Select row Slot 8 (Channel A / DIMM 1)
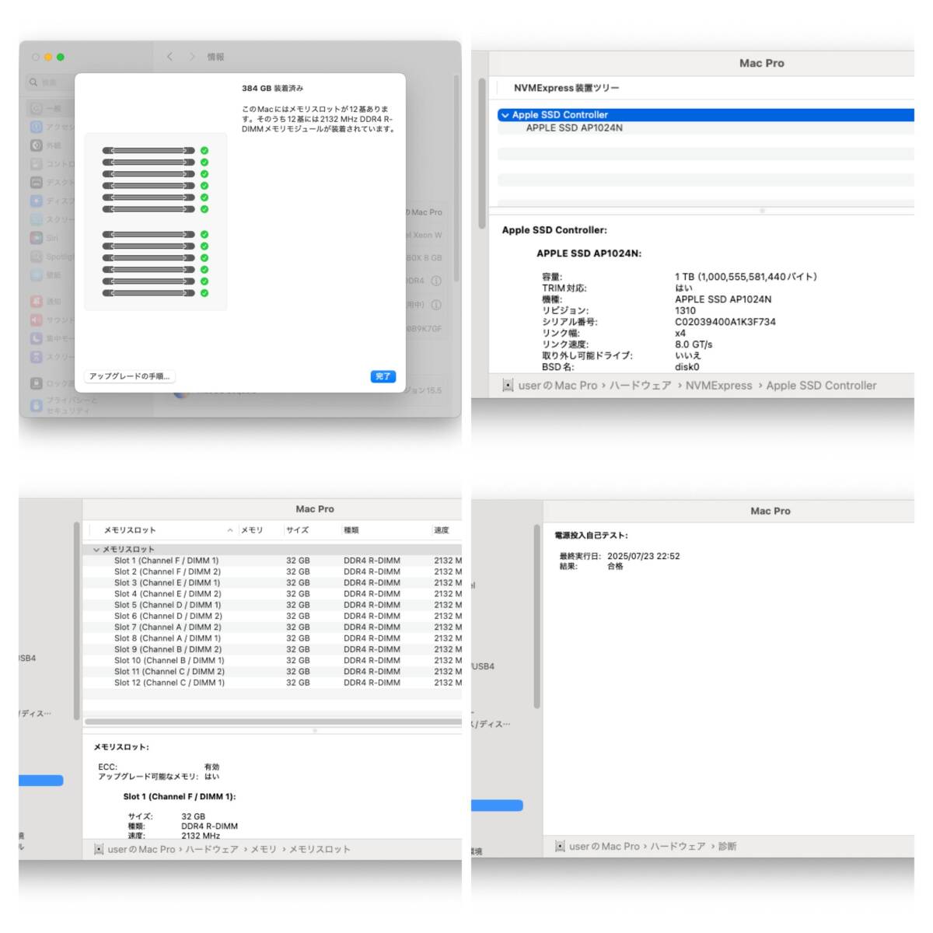 tap(272, 638)
